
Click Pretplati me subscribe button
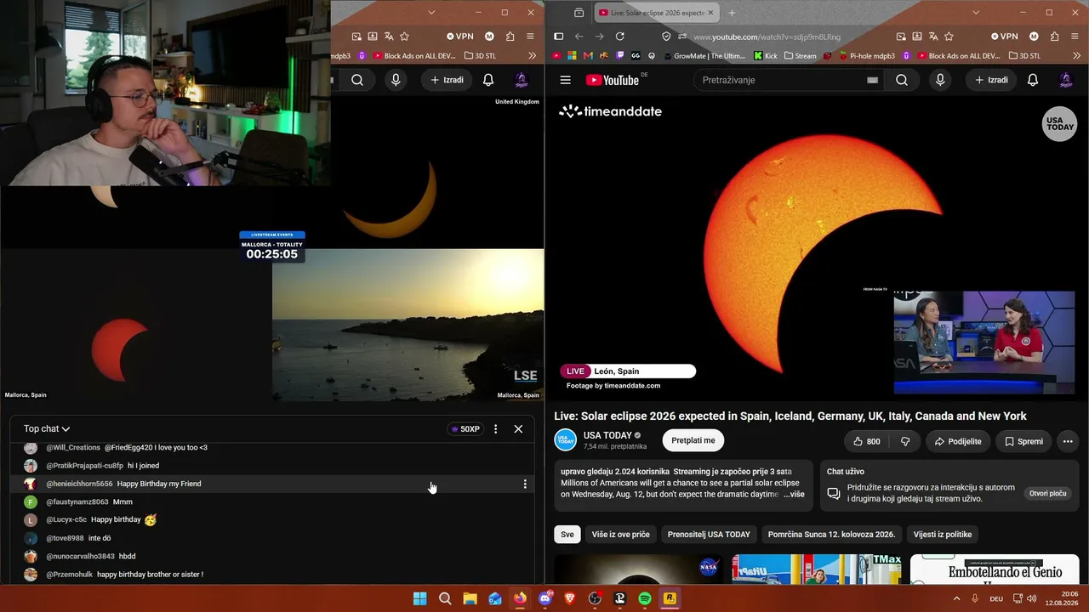pyautogui.click(x=693, y=440)
